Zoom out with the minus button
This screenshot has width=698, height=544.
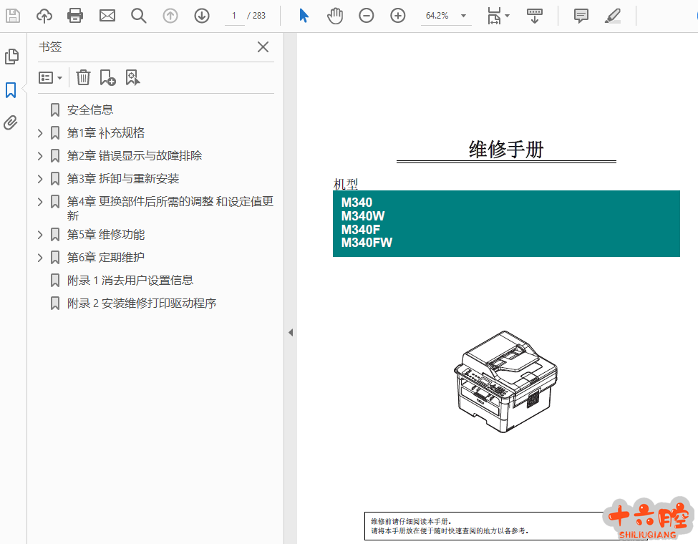(367, 15)
